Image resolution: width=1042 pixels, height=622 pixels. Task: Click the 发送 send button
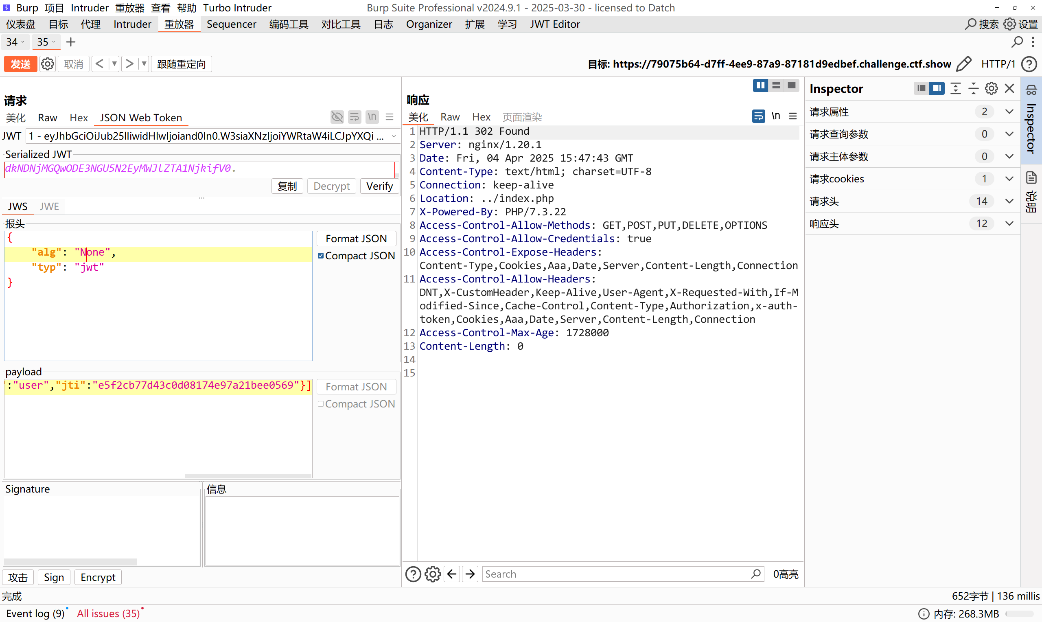[x=20, y=64]
